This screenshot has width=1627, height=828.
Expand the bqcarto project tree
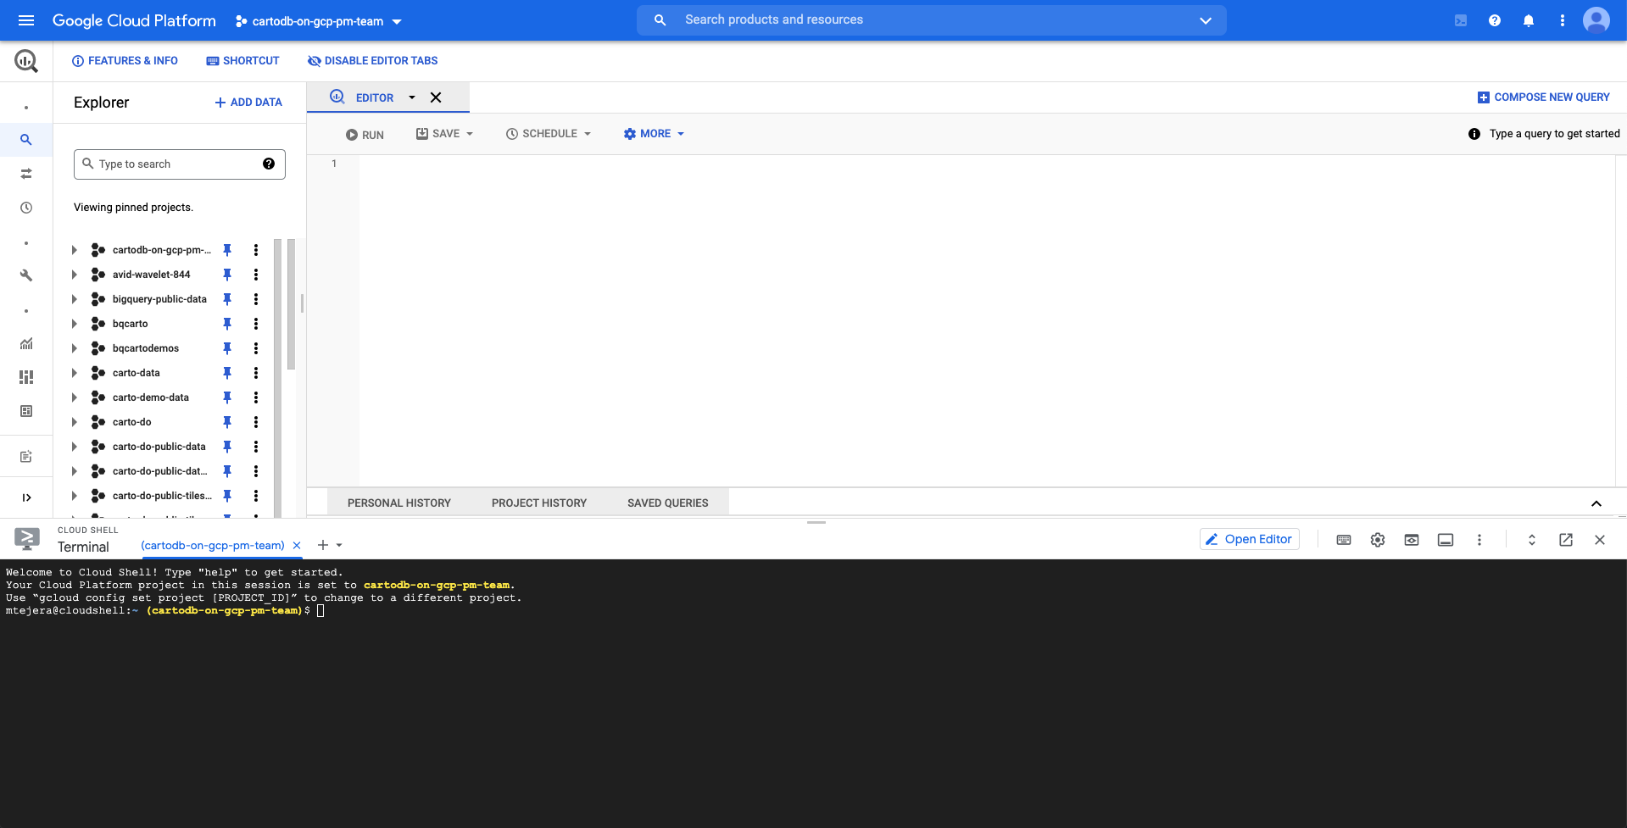pyautogui.click(x=75, y=324)
